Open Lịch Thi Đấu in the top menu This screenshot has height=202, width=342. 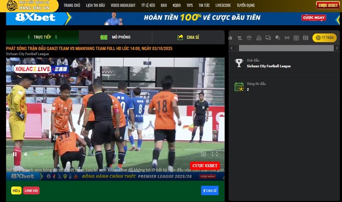pos(95,6)
